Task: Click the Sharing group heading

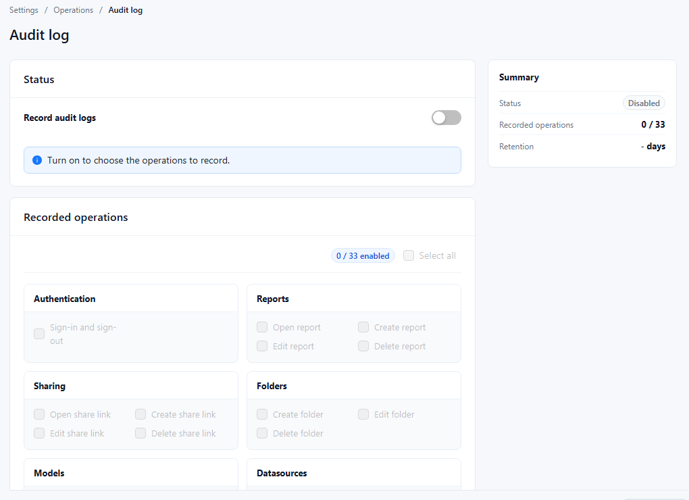Action: tap(50, 386)
